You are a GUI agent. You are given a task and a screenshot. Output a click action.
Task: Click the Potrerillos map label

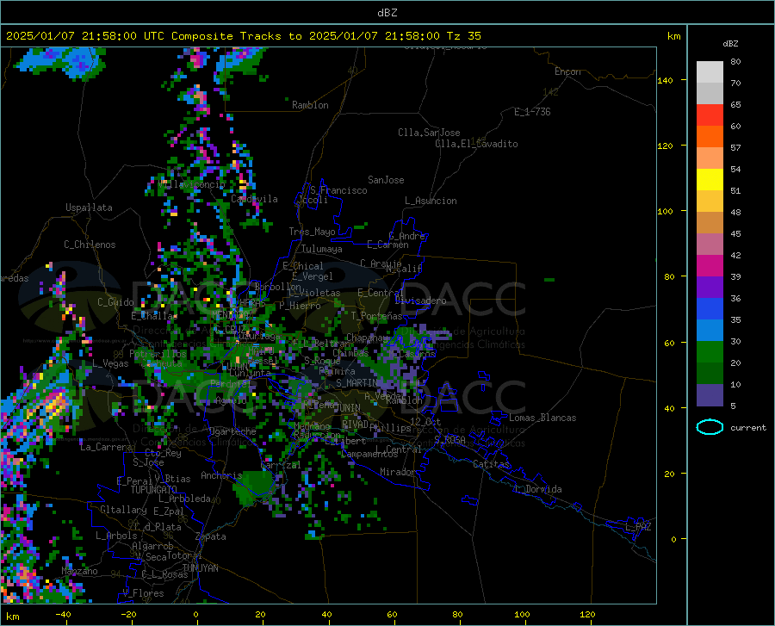[x=158, y=354]
